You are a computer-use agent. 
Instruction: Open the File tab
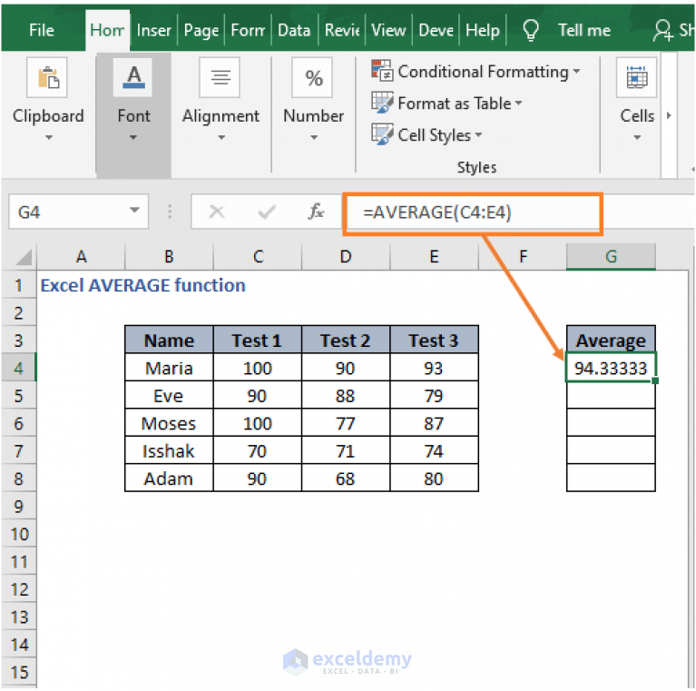[x=41, y=30]
